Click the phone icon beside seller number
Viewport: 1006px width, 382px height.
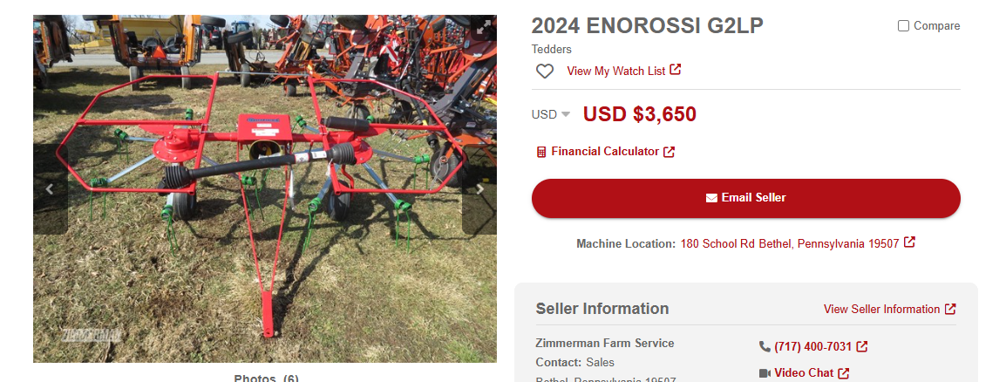click(x=765, y=347)
